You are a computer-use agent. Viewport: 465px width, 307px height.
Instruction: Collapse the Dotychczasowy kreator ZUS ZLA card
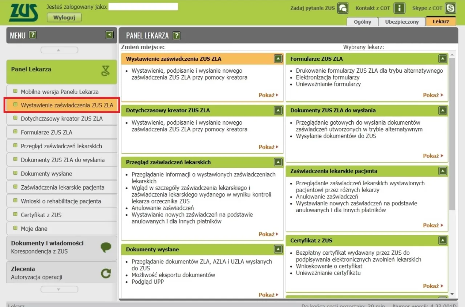pyautogui.click(x=278, y=110)
